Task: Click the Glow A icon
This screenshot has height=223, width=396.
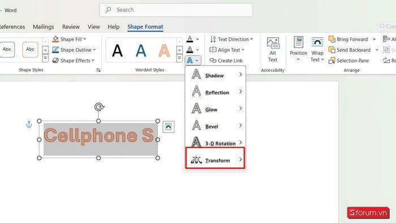Action: pos(196,109)
